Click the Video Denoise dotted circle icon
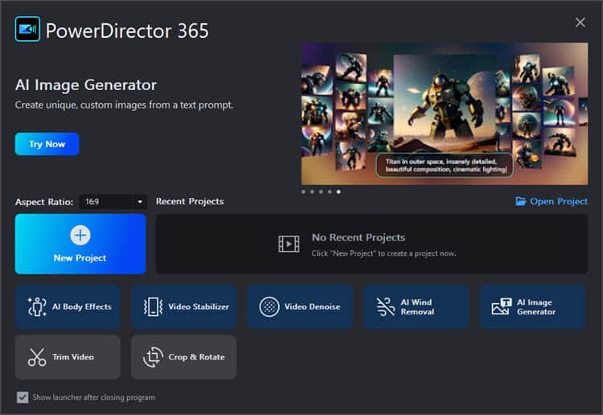 [x=269, y=307]
